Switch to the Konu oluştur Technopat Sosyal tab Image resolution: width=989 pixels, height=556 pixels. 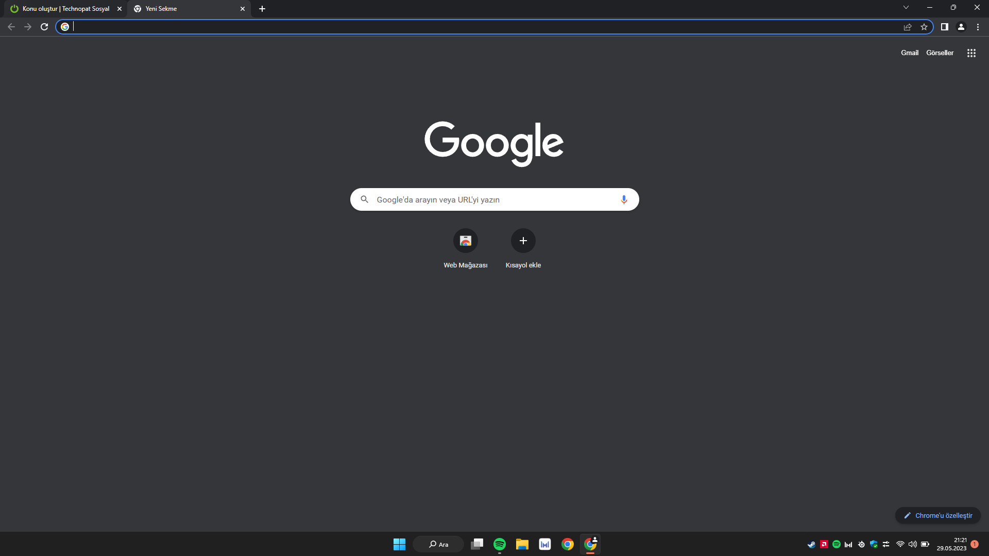[x=65, y=9]
